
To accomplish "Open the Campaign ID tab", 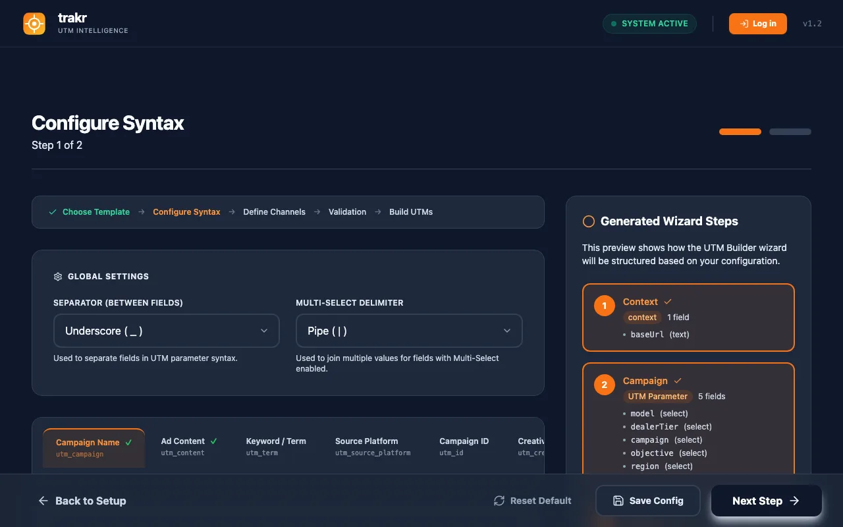I will (464, 447).
